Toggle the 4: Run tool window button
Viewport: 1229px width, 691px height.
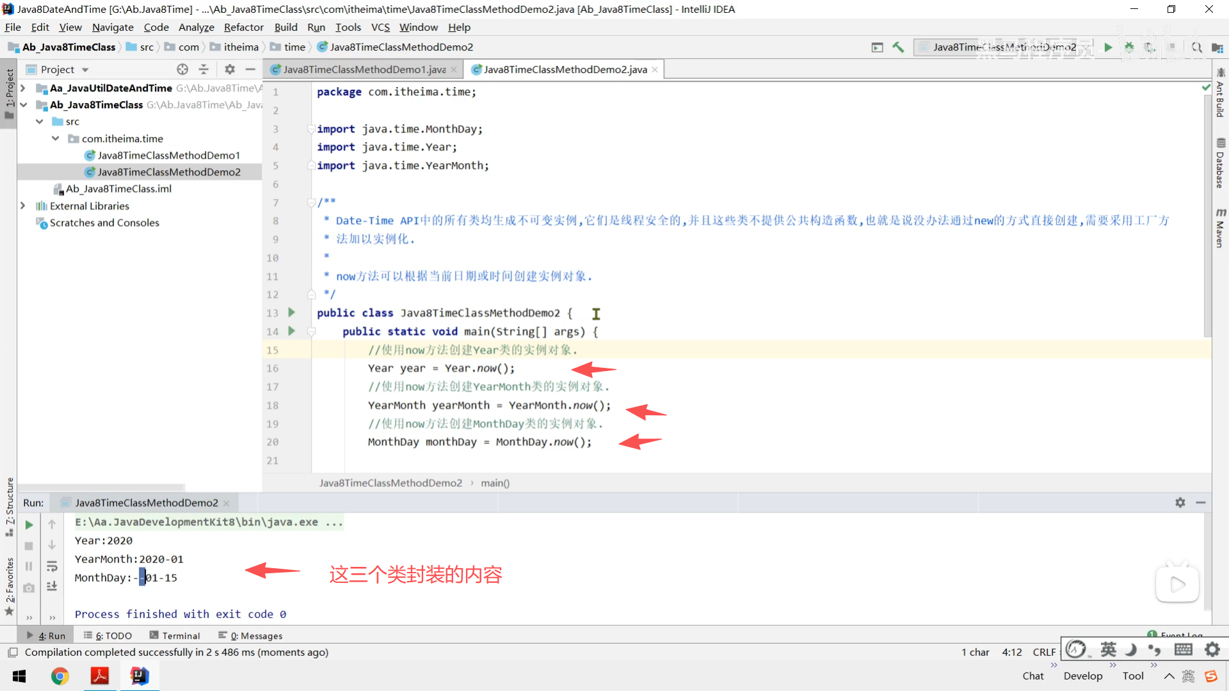[x=46, y=635]
